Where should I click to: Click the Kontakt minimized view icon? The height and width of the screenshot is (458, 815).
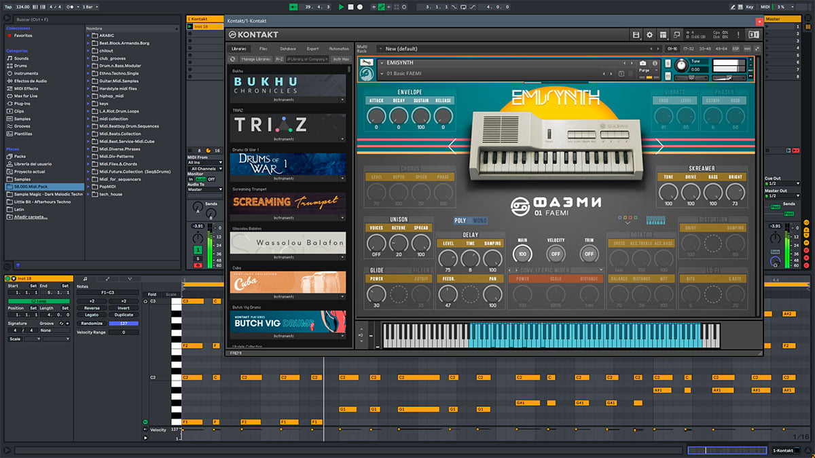click(676, 35)
